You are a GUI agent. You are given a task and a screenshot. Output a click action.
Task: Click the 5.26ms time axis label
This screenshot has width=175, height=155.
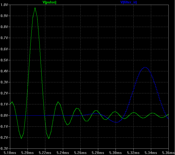pos(80,153)
